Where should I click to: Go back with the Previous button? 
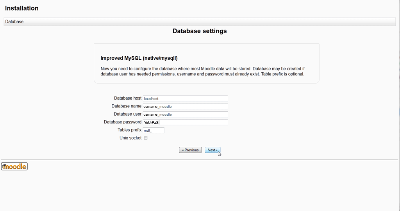coord(190,150)
